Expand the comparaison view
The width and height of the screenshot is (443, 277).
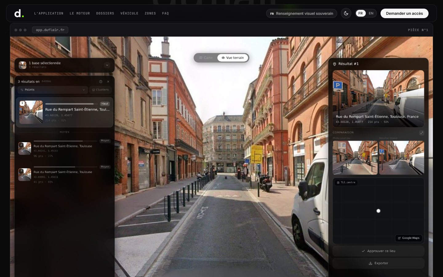point(421,133)
